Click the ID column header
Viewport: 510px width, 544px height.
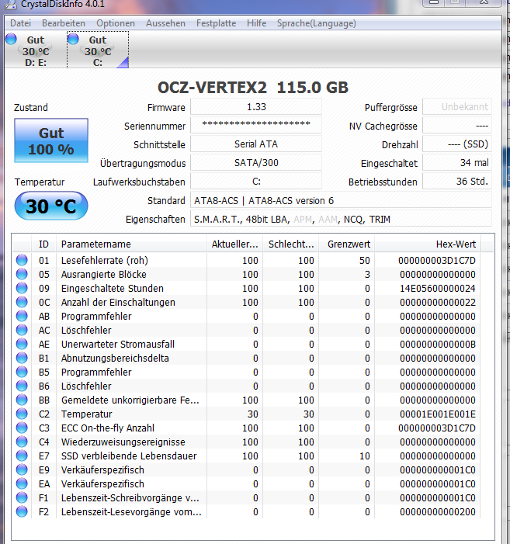point(43,244)
